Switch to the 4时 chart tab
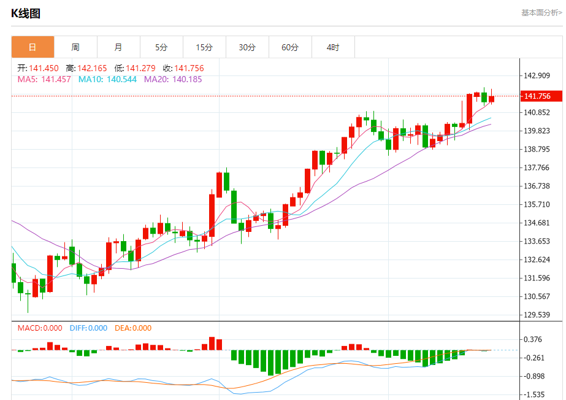 [x=333, y=47]
